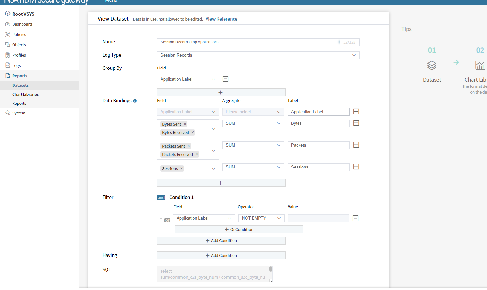The width and height of the screenshot is (487, 290).
Task: Open Chart Libraries in the sidebar
Action: (25, 95)
